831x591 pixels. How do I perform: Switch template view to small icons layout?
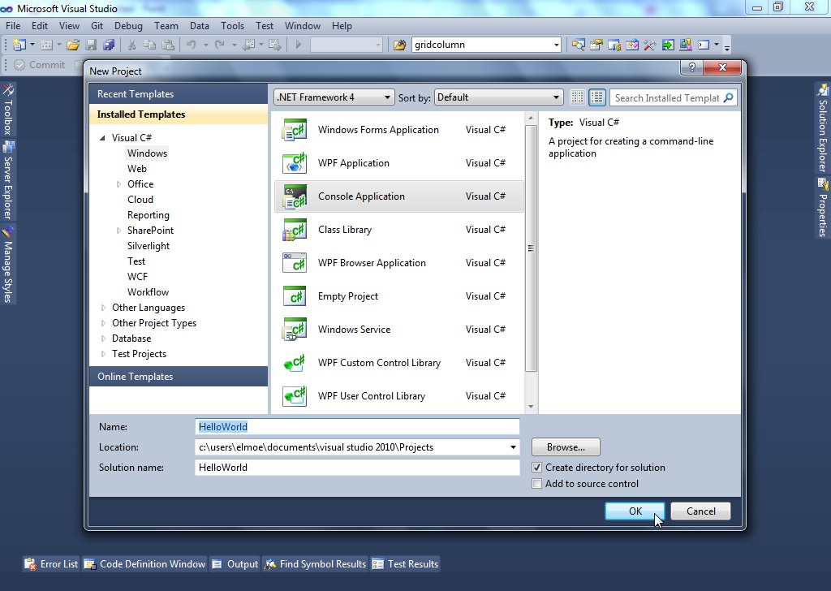(578, 97)
